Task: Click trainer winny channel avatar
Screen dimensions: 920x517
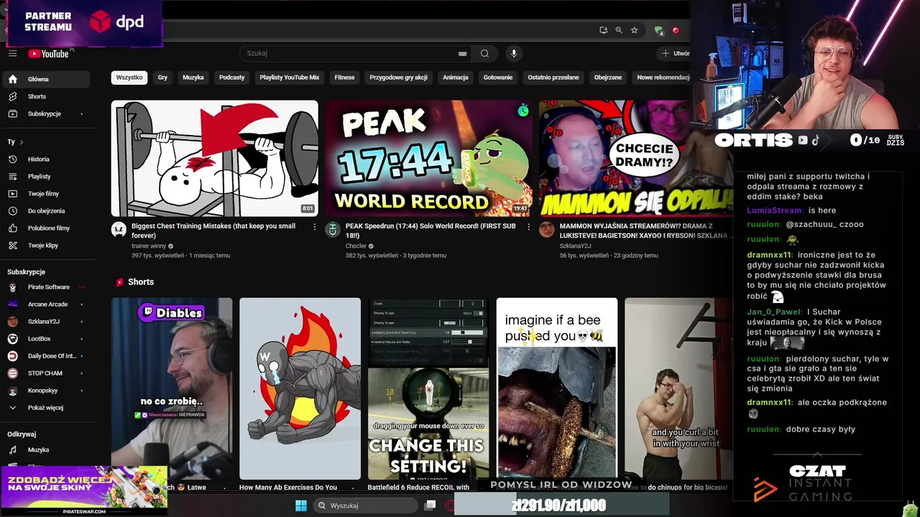Action: [119, 230]
